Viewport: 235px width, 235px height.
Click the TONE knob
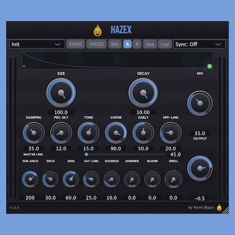coord(88,133)
